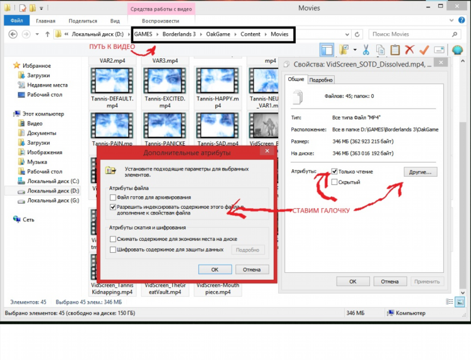
Task: Switch to details view icon in status bar
Action: point(450,302)
